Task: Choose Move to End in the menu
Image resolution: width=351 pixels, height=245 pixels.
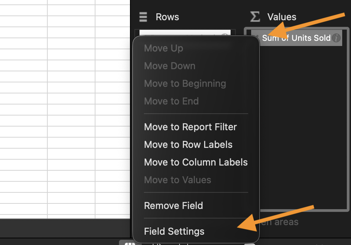Action: tap(171, 101)
